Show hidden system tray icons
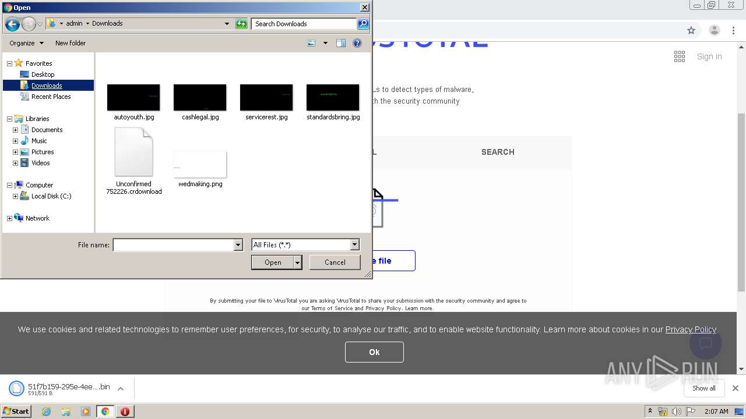Screen dimensions: 746x419 coord(650,411)
